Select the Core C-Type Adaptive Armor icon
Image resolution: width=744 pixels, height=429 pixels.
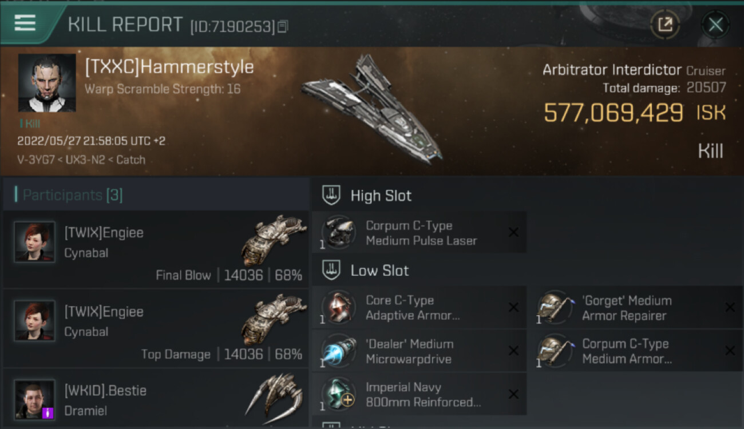(338, 307)
